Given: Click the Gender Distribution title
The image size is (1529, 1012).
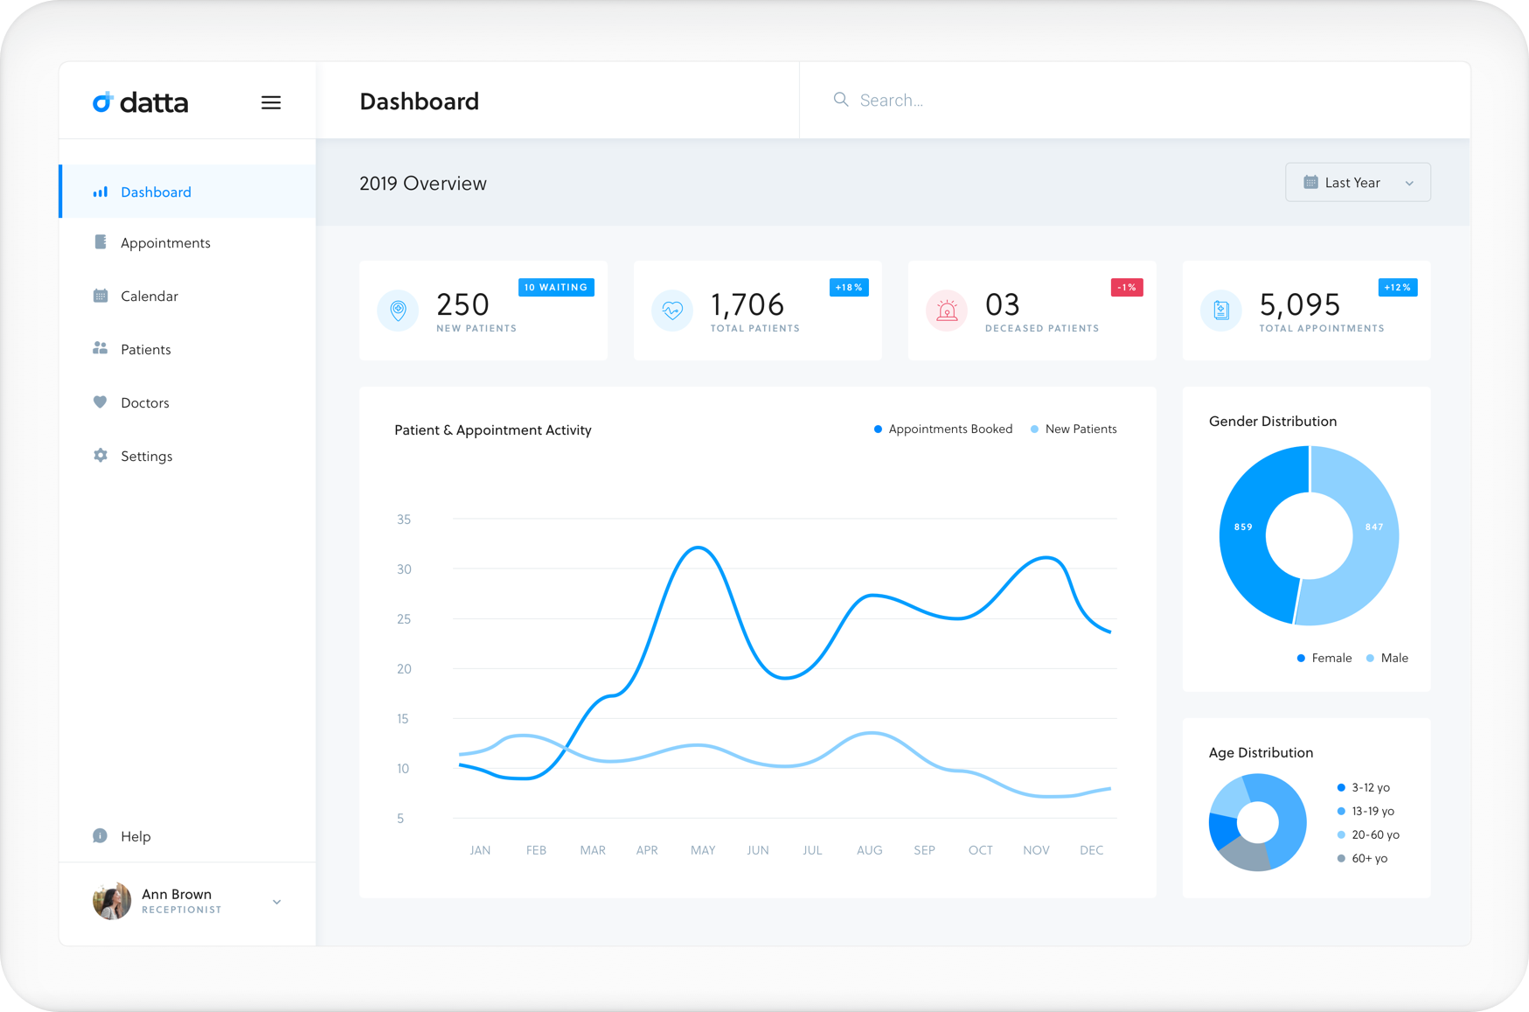Looking at the screenshot, I should click(1273, 421).
